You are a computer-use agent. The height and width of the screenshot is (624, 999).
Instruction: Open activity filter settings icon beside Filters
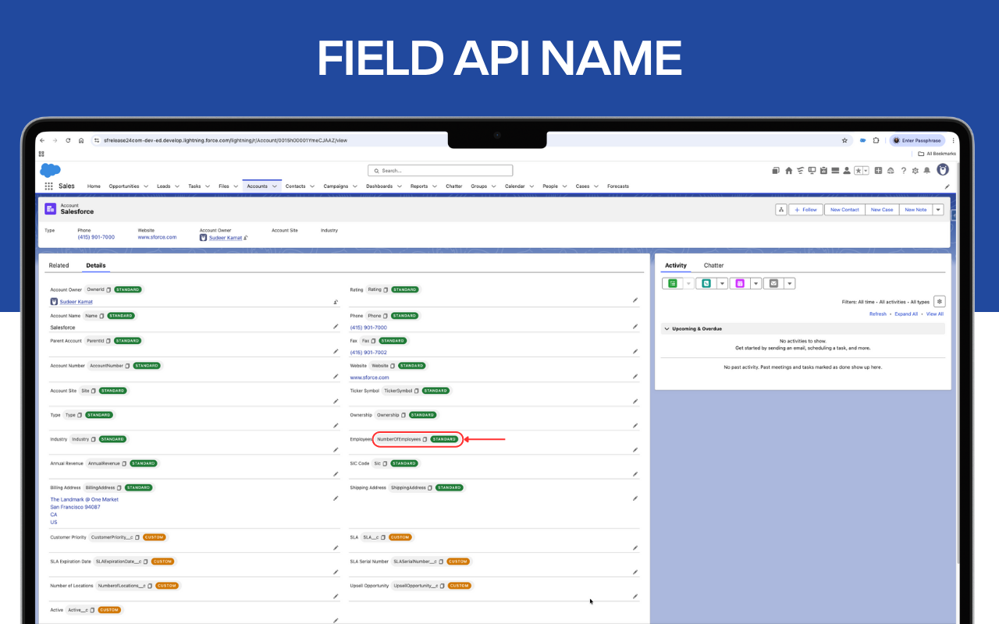(940, 302)
